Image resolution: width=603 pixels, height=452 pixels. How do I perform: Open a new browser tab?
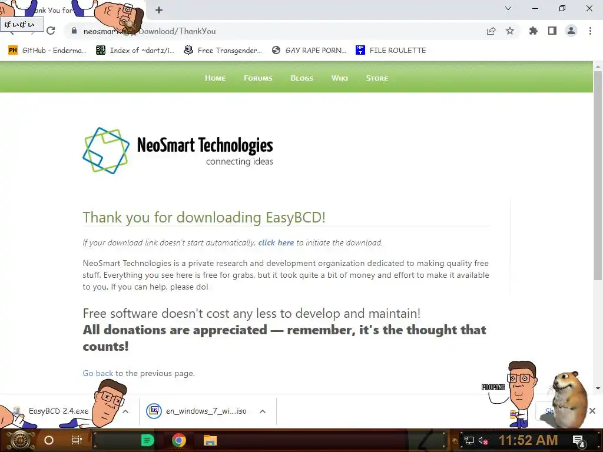[x=159, y=10]
